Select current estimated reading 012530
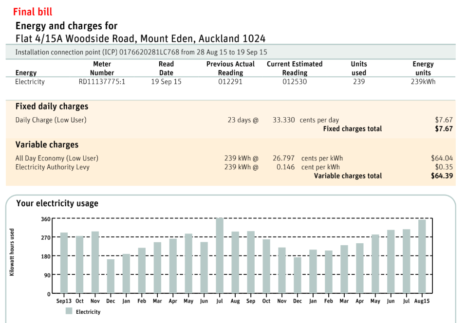 pos(295,82)
